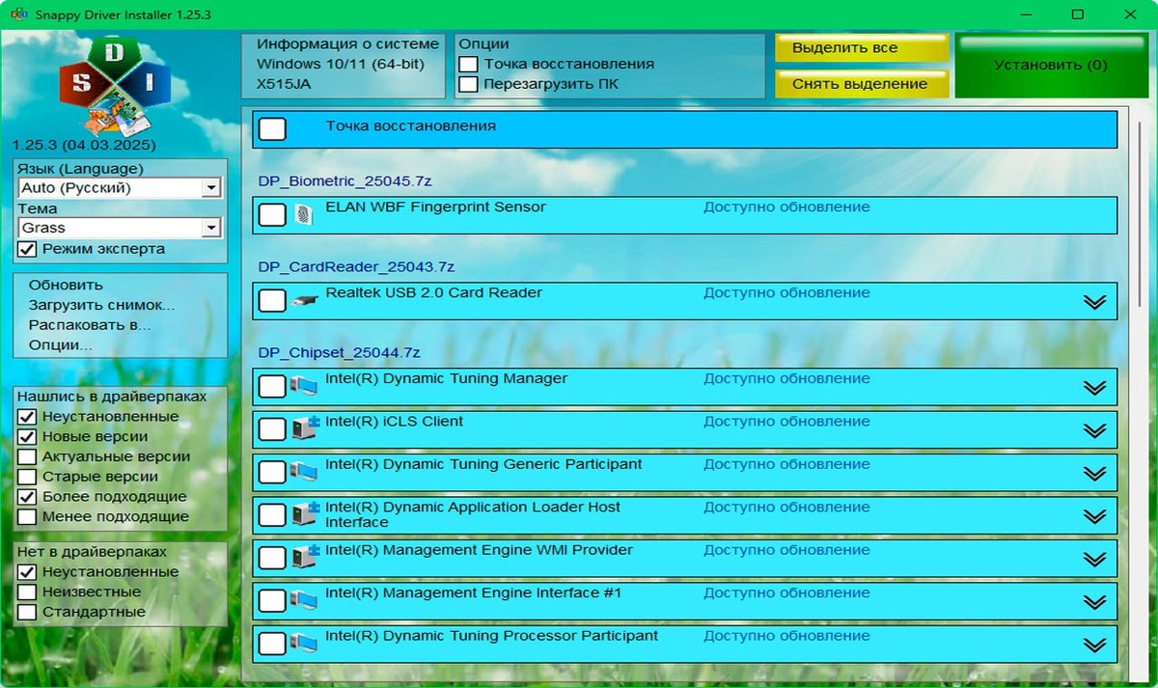Click device icon of Intel(R) Dynamic Tuning Manager

tap(304, 387)
